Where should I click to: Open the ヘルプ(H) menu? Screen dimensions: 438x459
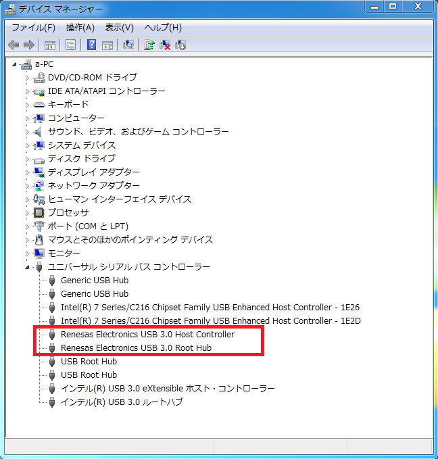[163, 28]
